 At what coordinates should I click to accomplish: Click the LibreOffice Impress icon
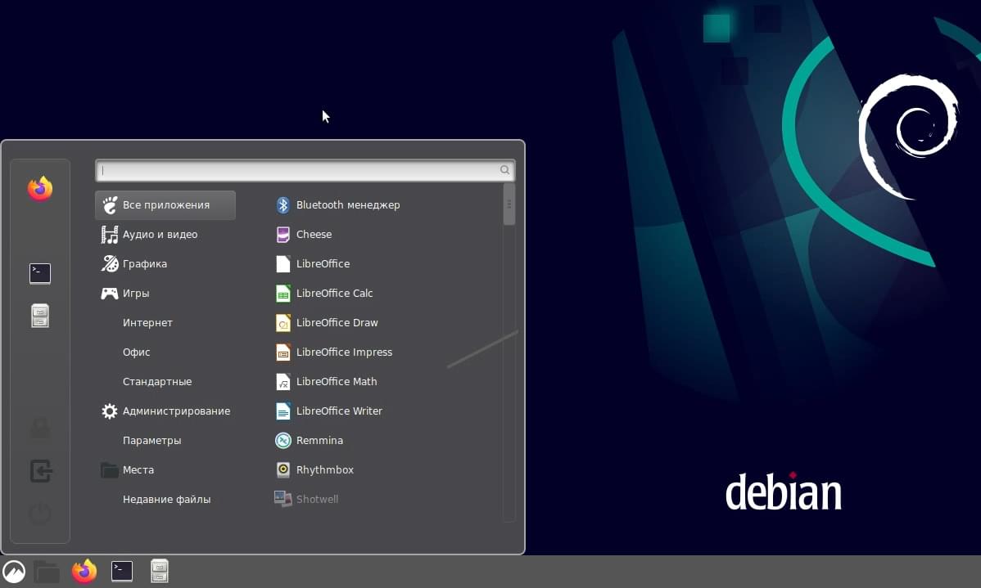(283, 352)
